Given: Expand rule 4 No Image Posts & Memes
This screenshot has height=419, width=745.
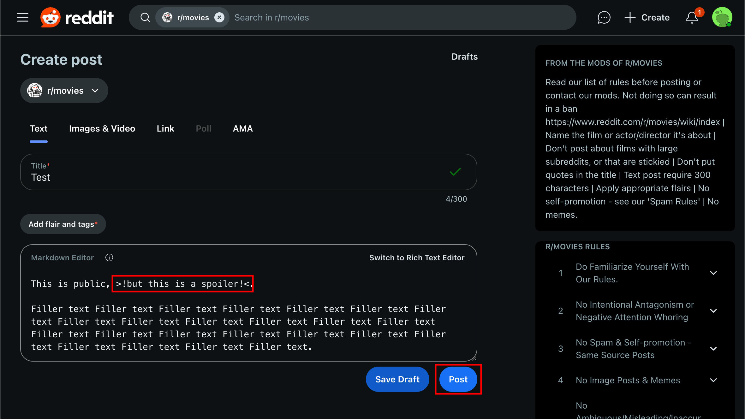Looking at the screenshot, I should tap(713, 380).
